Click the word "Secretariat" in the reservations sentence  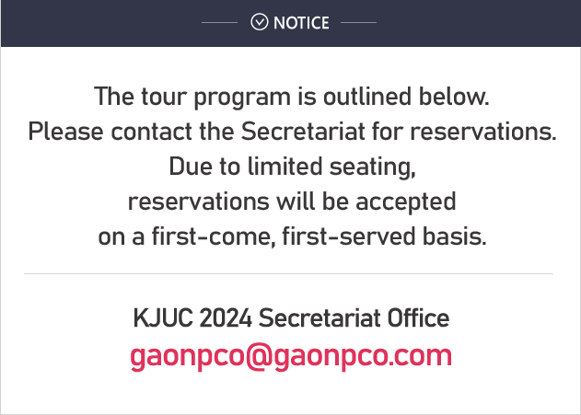click(x=303, y=132)
